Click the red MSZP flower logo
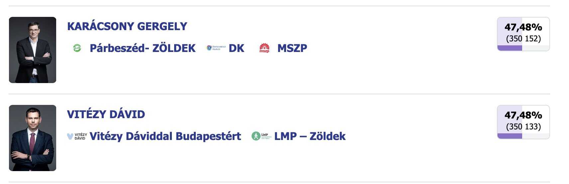Image resolution: width=569 pixels, height=184 pixels. pyautogui.click(x=264, y=48)
